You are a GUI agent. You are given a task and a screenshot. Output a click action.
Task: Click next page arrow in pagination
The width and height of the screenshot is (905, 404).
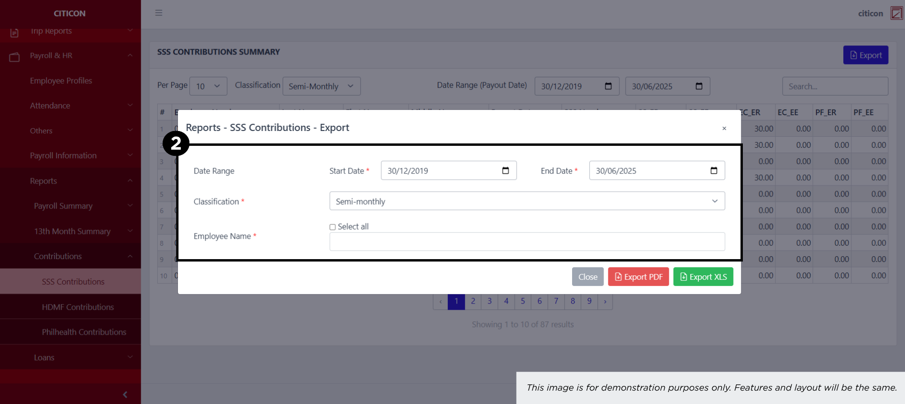pyautogui.click(x=605, y=301)
